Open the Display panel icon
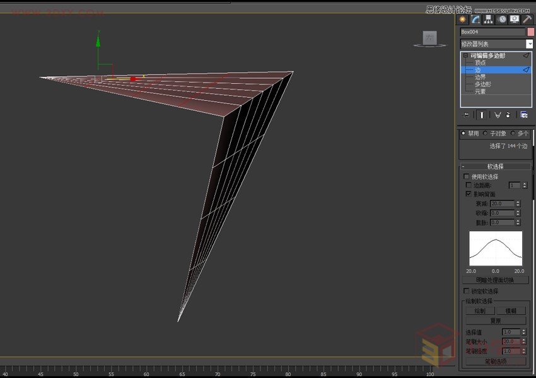 click(515, 20)
